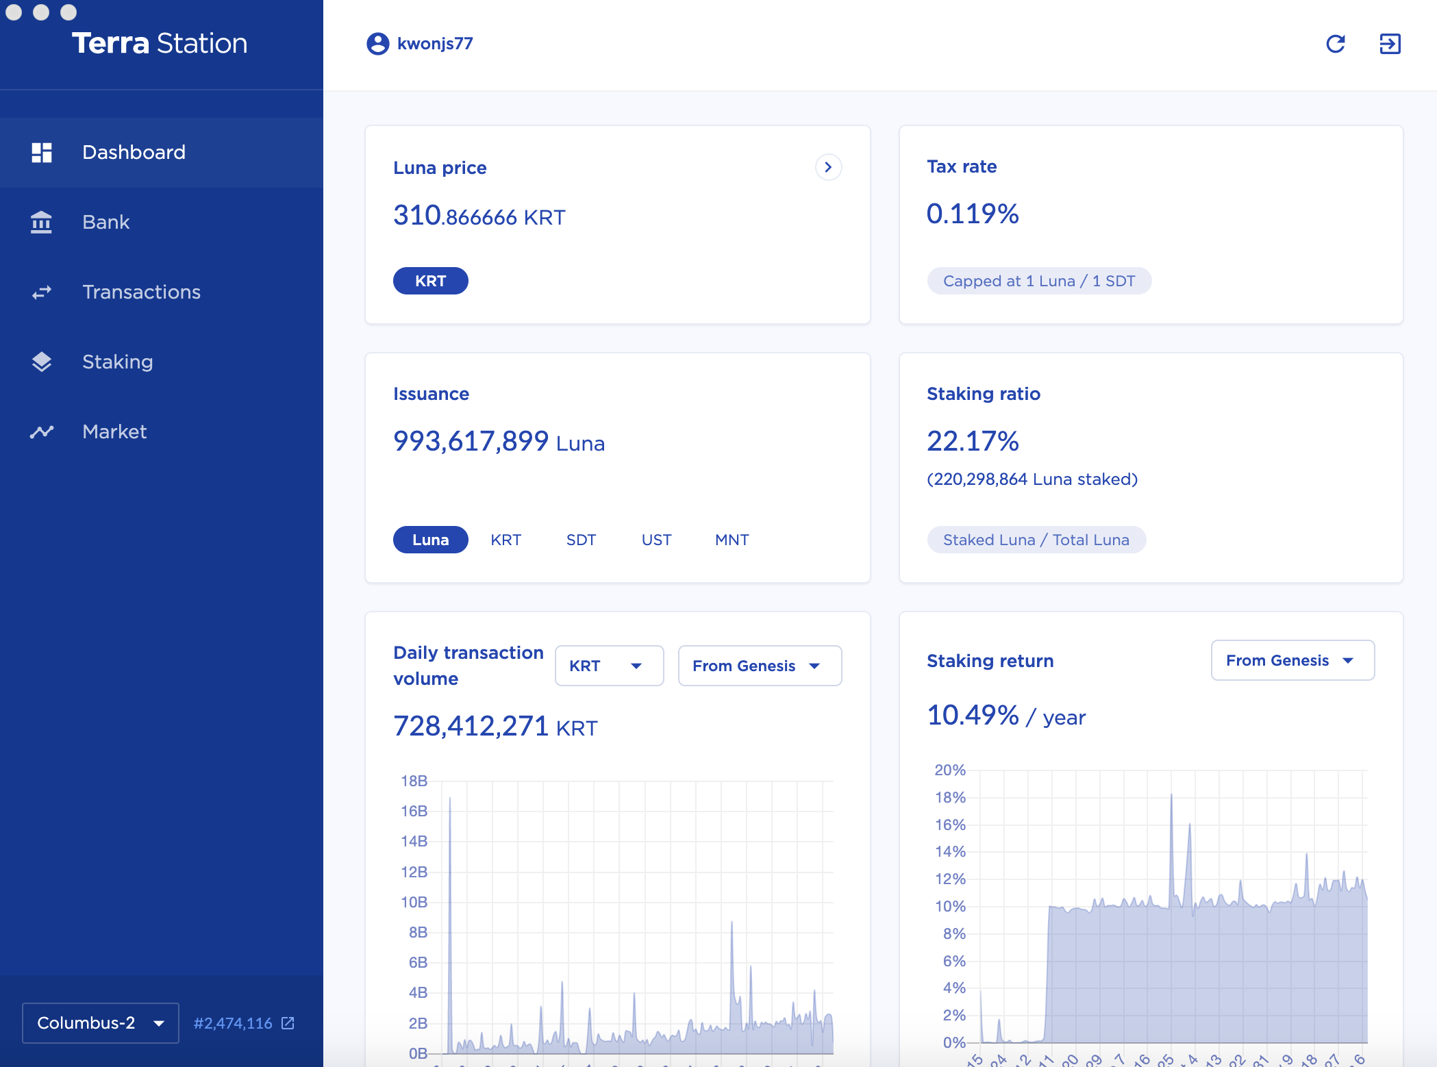Image resolution: width=1437 pixels, height=1067 pixels.
Task: Select the KRT issuance denomination
Action: coord(505,540)
